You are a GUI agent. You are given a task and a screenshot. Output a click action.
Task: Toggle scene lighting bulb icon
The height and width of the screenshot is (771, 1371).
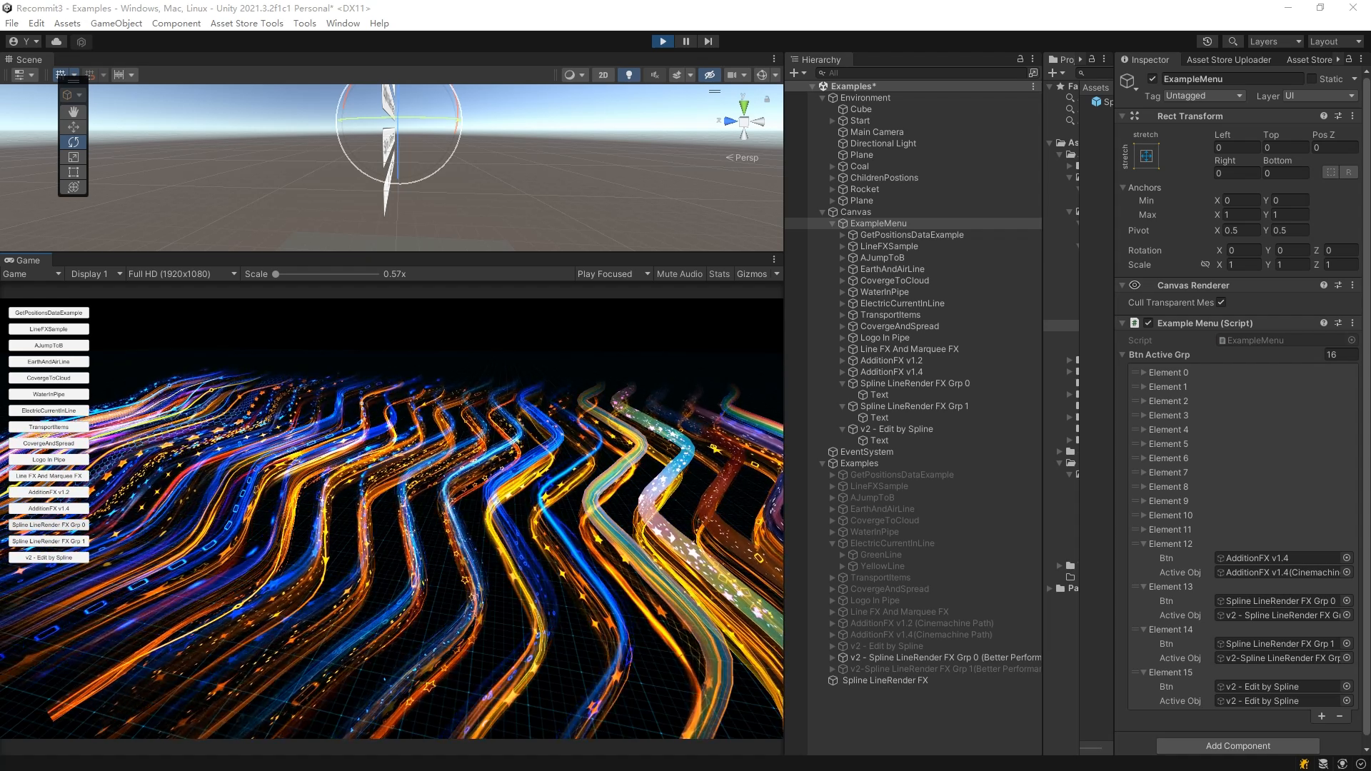(628, 75)
